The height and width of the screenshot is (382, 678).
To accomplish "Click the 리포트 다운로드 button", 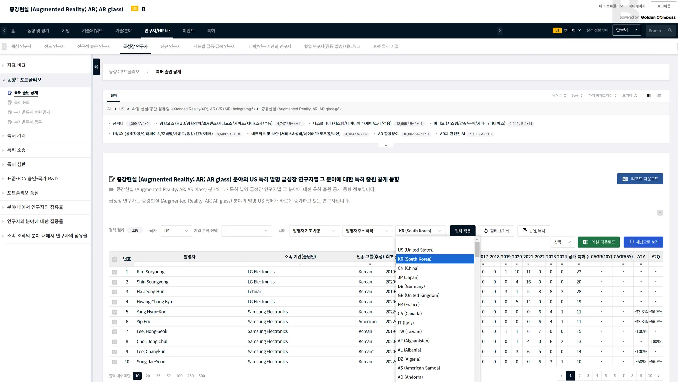I will (x=640, y=179).
